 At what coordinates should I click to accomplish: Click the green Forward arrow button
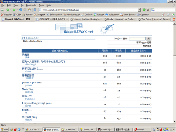click(x=14, y=10)
